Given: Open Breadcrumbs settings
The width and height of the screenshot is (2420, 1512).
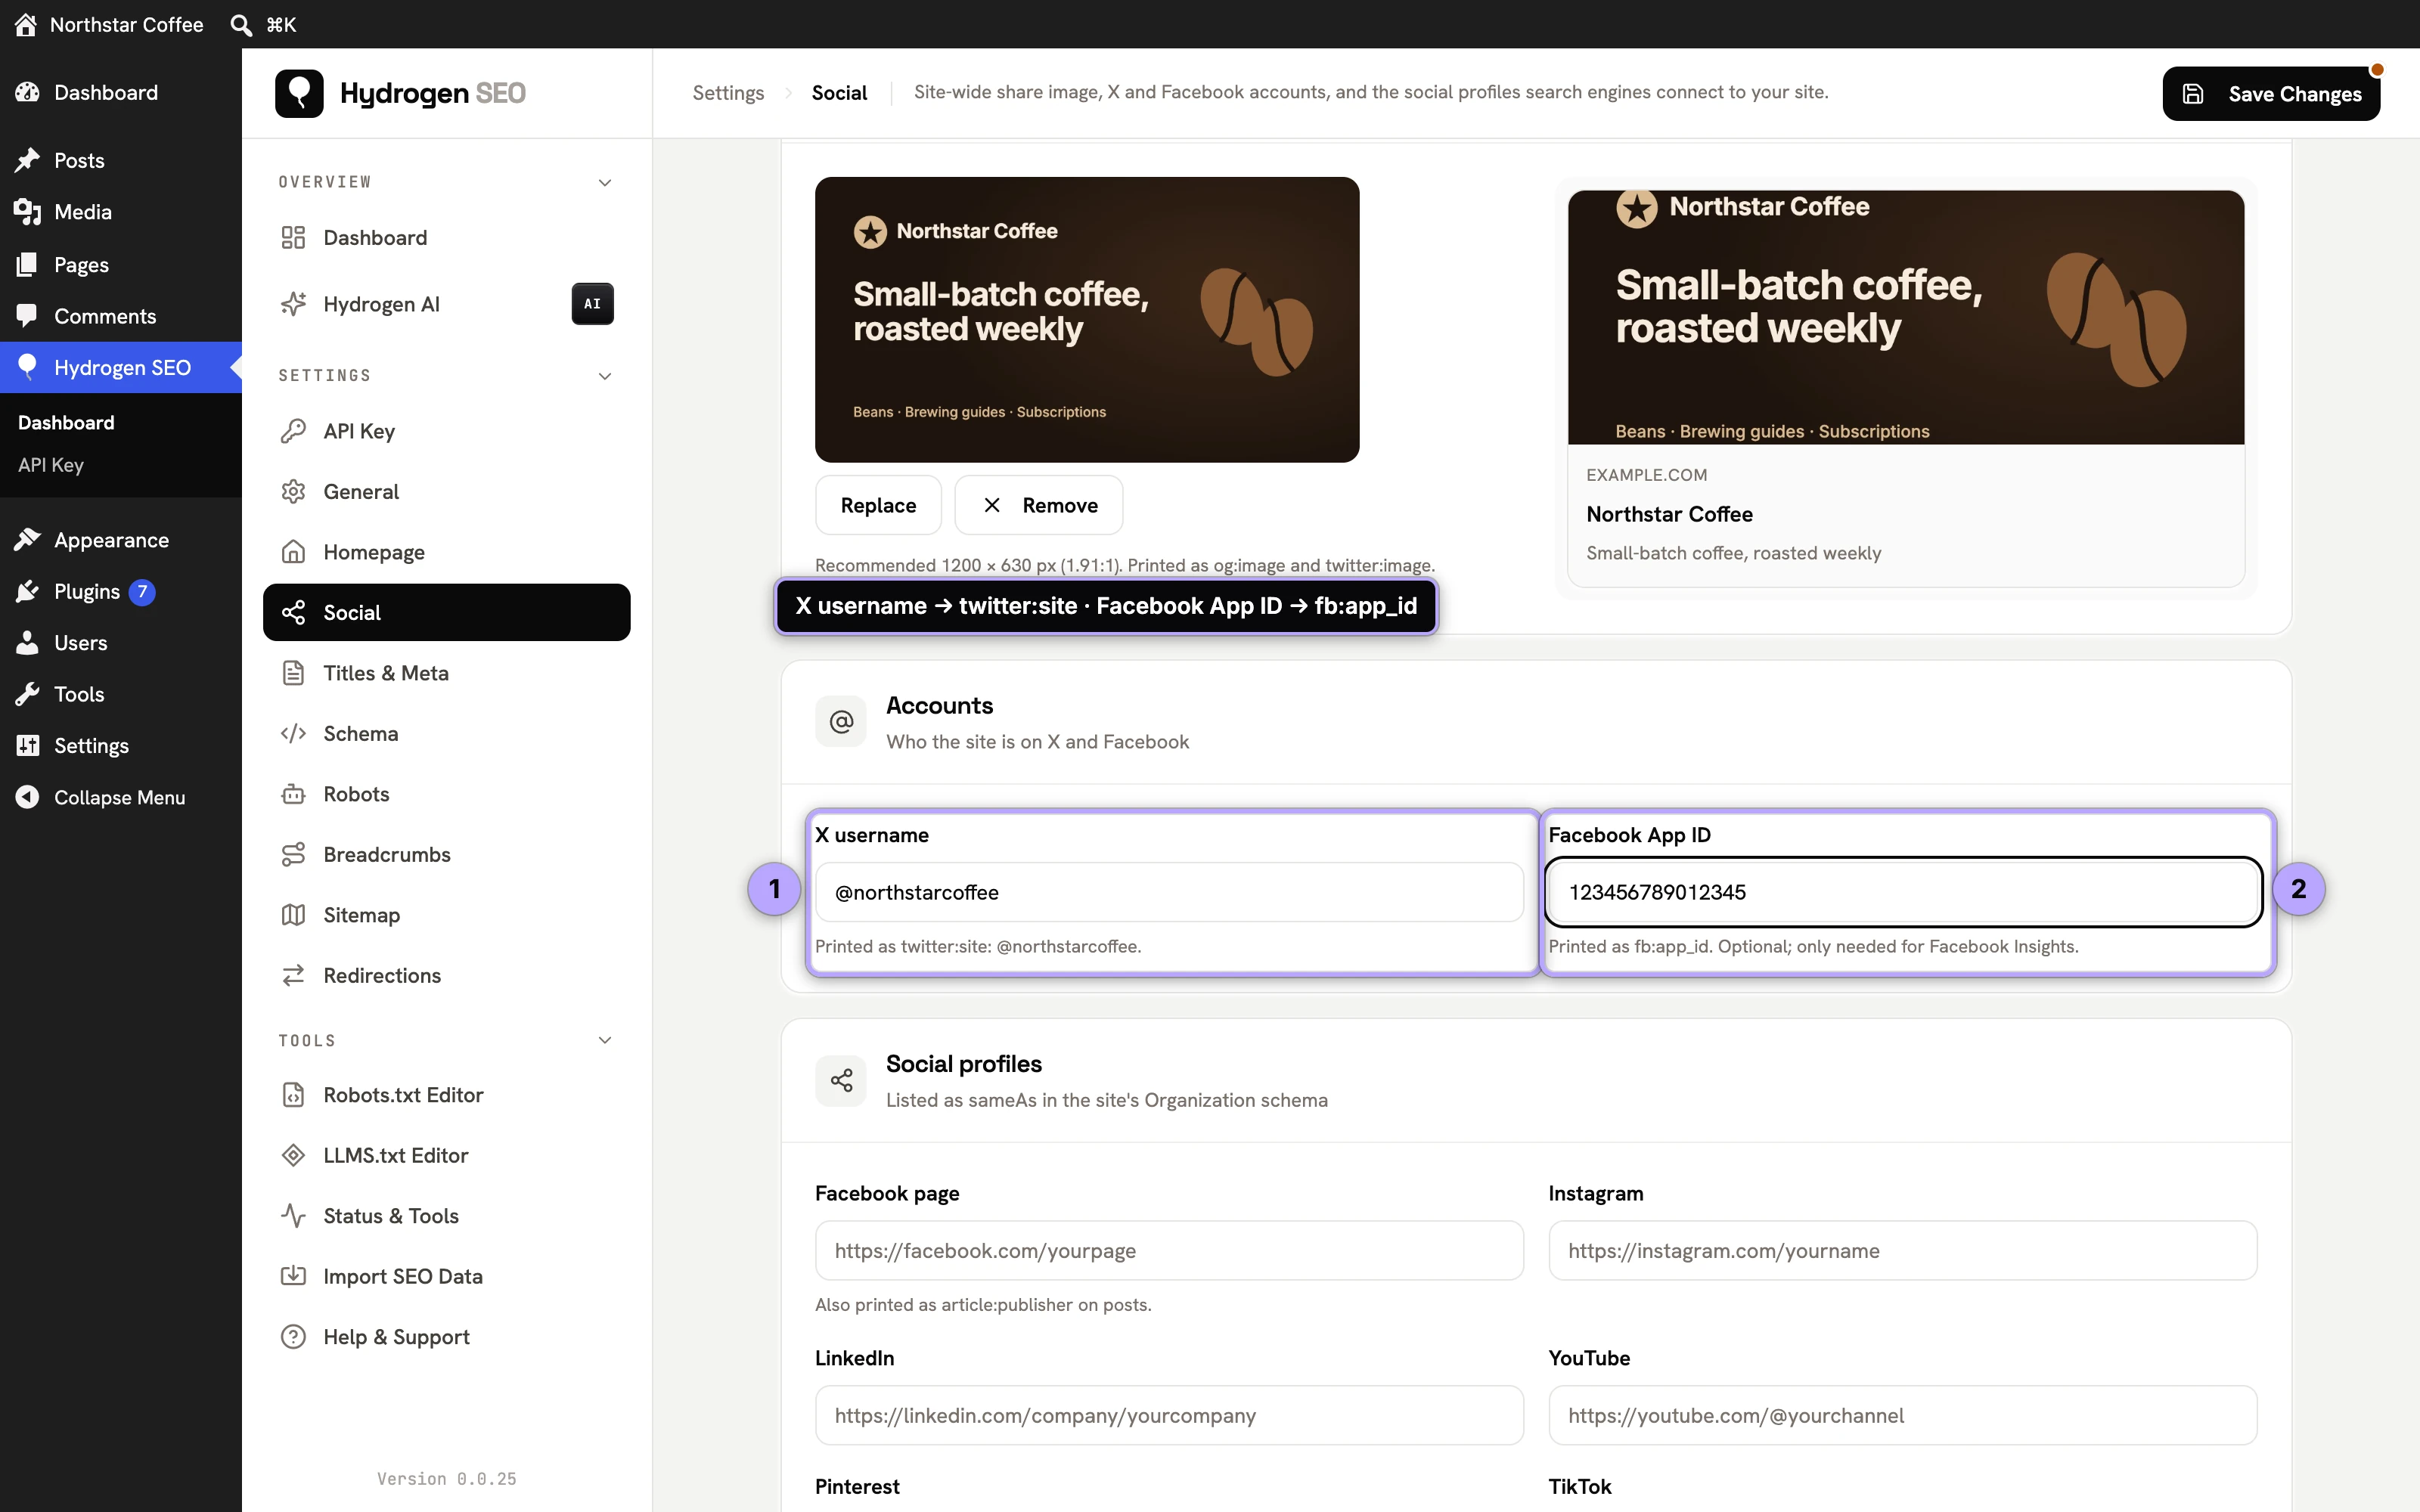Looking at the screenshot, I should click(446, 855).
